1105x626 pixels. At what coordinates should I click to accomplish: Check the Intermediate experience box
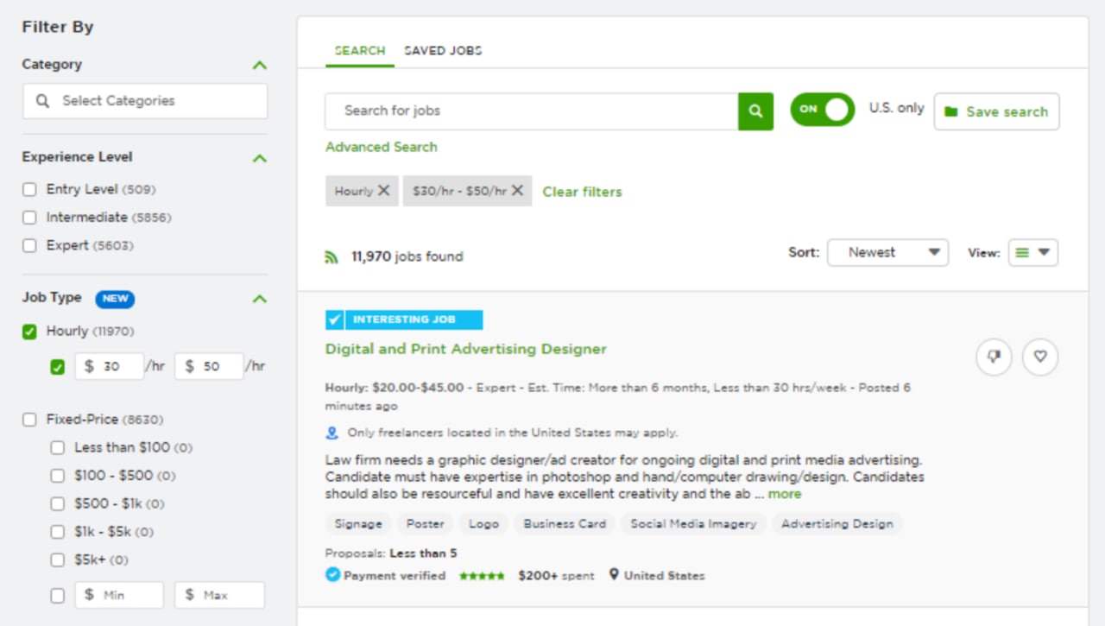pos(29,218)
